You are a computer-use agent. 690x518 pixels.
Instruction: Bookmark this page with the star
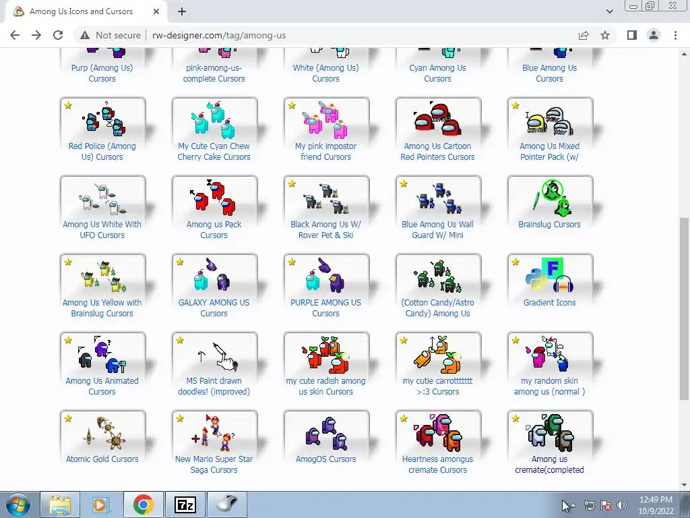[605, 35]
